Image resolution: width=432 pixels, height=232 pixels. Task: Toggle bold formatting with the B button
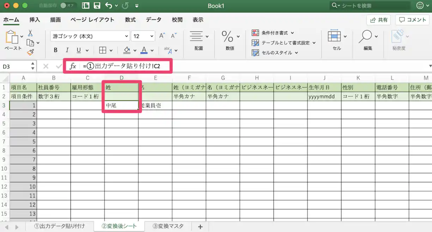pos(55,50)
